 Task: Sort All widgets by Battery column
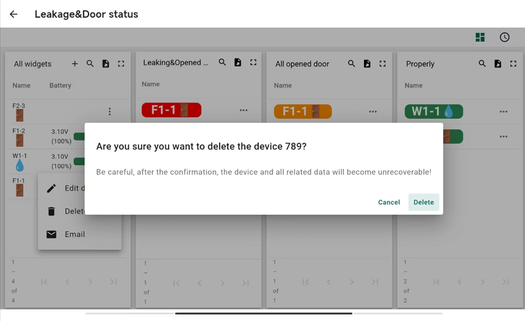tap(60, 85)
